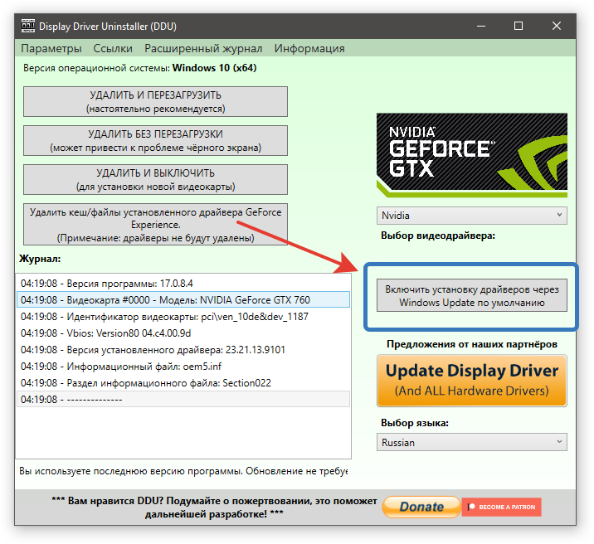This screenshot has height=544, width=594.
Task: Click УДАЛИТЬ И ПЕРЕЗАГРУЗИТЬ button
Action: pyautogui.click(x=155, y=101)
